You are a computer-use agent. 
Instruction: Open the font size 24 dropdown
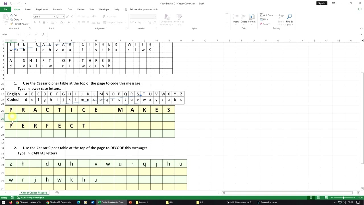click(63, 17)
